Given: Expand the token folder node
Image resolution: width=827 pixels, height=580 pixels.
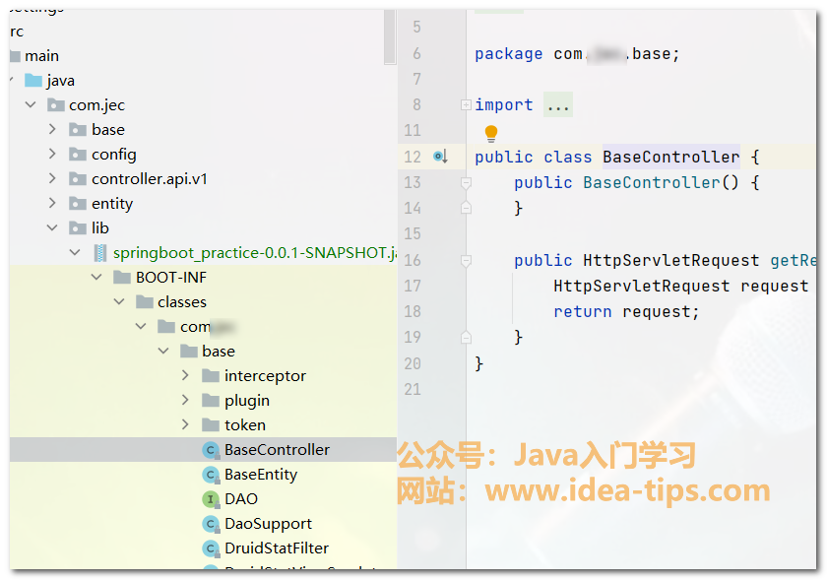Looking at the screenshot, I should 185,424.
